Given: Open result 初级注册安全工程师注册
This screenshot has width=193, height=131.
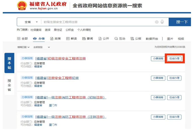Looking at the screenshot, I should click(x=60, y=58).
